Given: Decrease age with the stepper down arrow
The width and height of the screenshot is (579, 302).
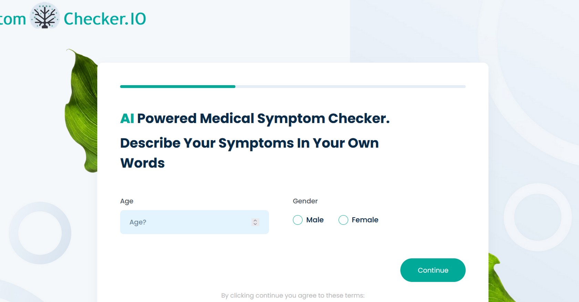Looking at the screenshot, I should click(x=255, y=224).
